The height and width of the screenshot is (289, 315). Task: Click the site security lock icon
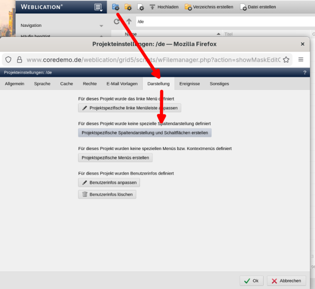tap(19, 60)
